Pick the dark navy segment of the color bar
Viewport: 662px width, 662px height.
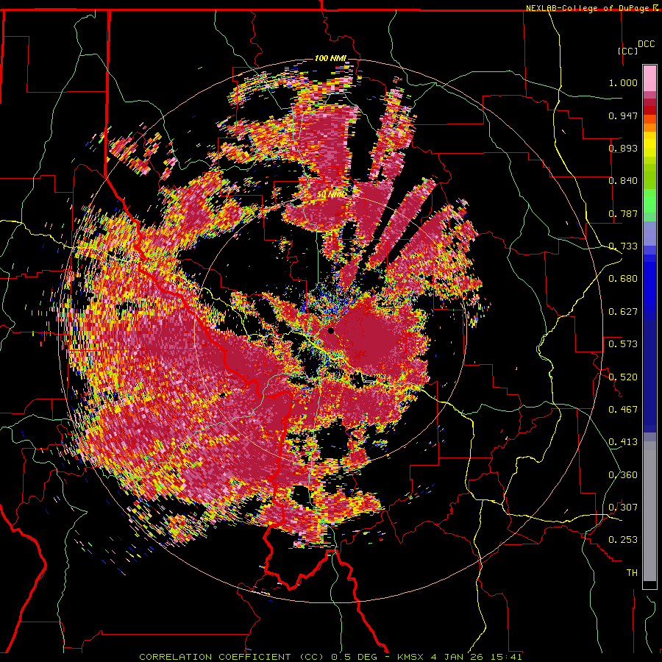point(649,376)
